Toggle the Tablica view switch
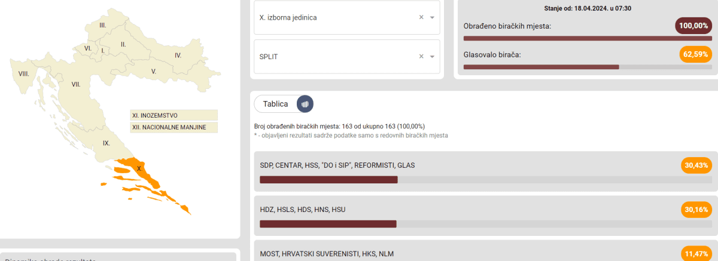The width and height of the screenshot is (718, 261). 284,104
